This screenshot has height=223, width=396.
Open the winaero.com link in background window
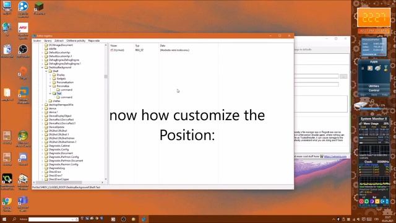(x=335, y=157)
